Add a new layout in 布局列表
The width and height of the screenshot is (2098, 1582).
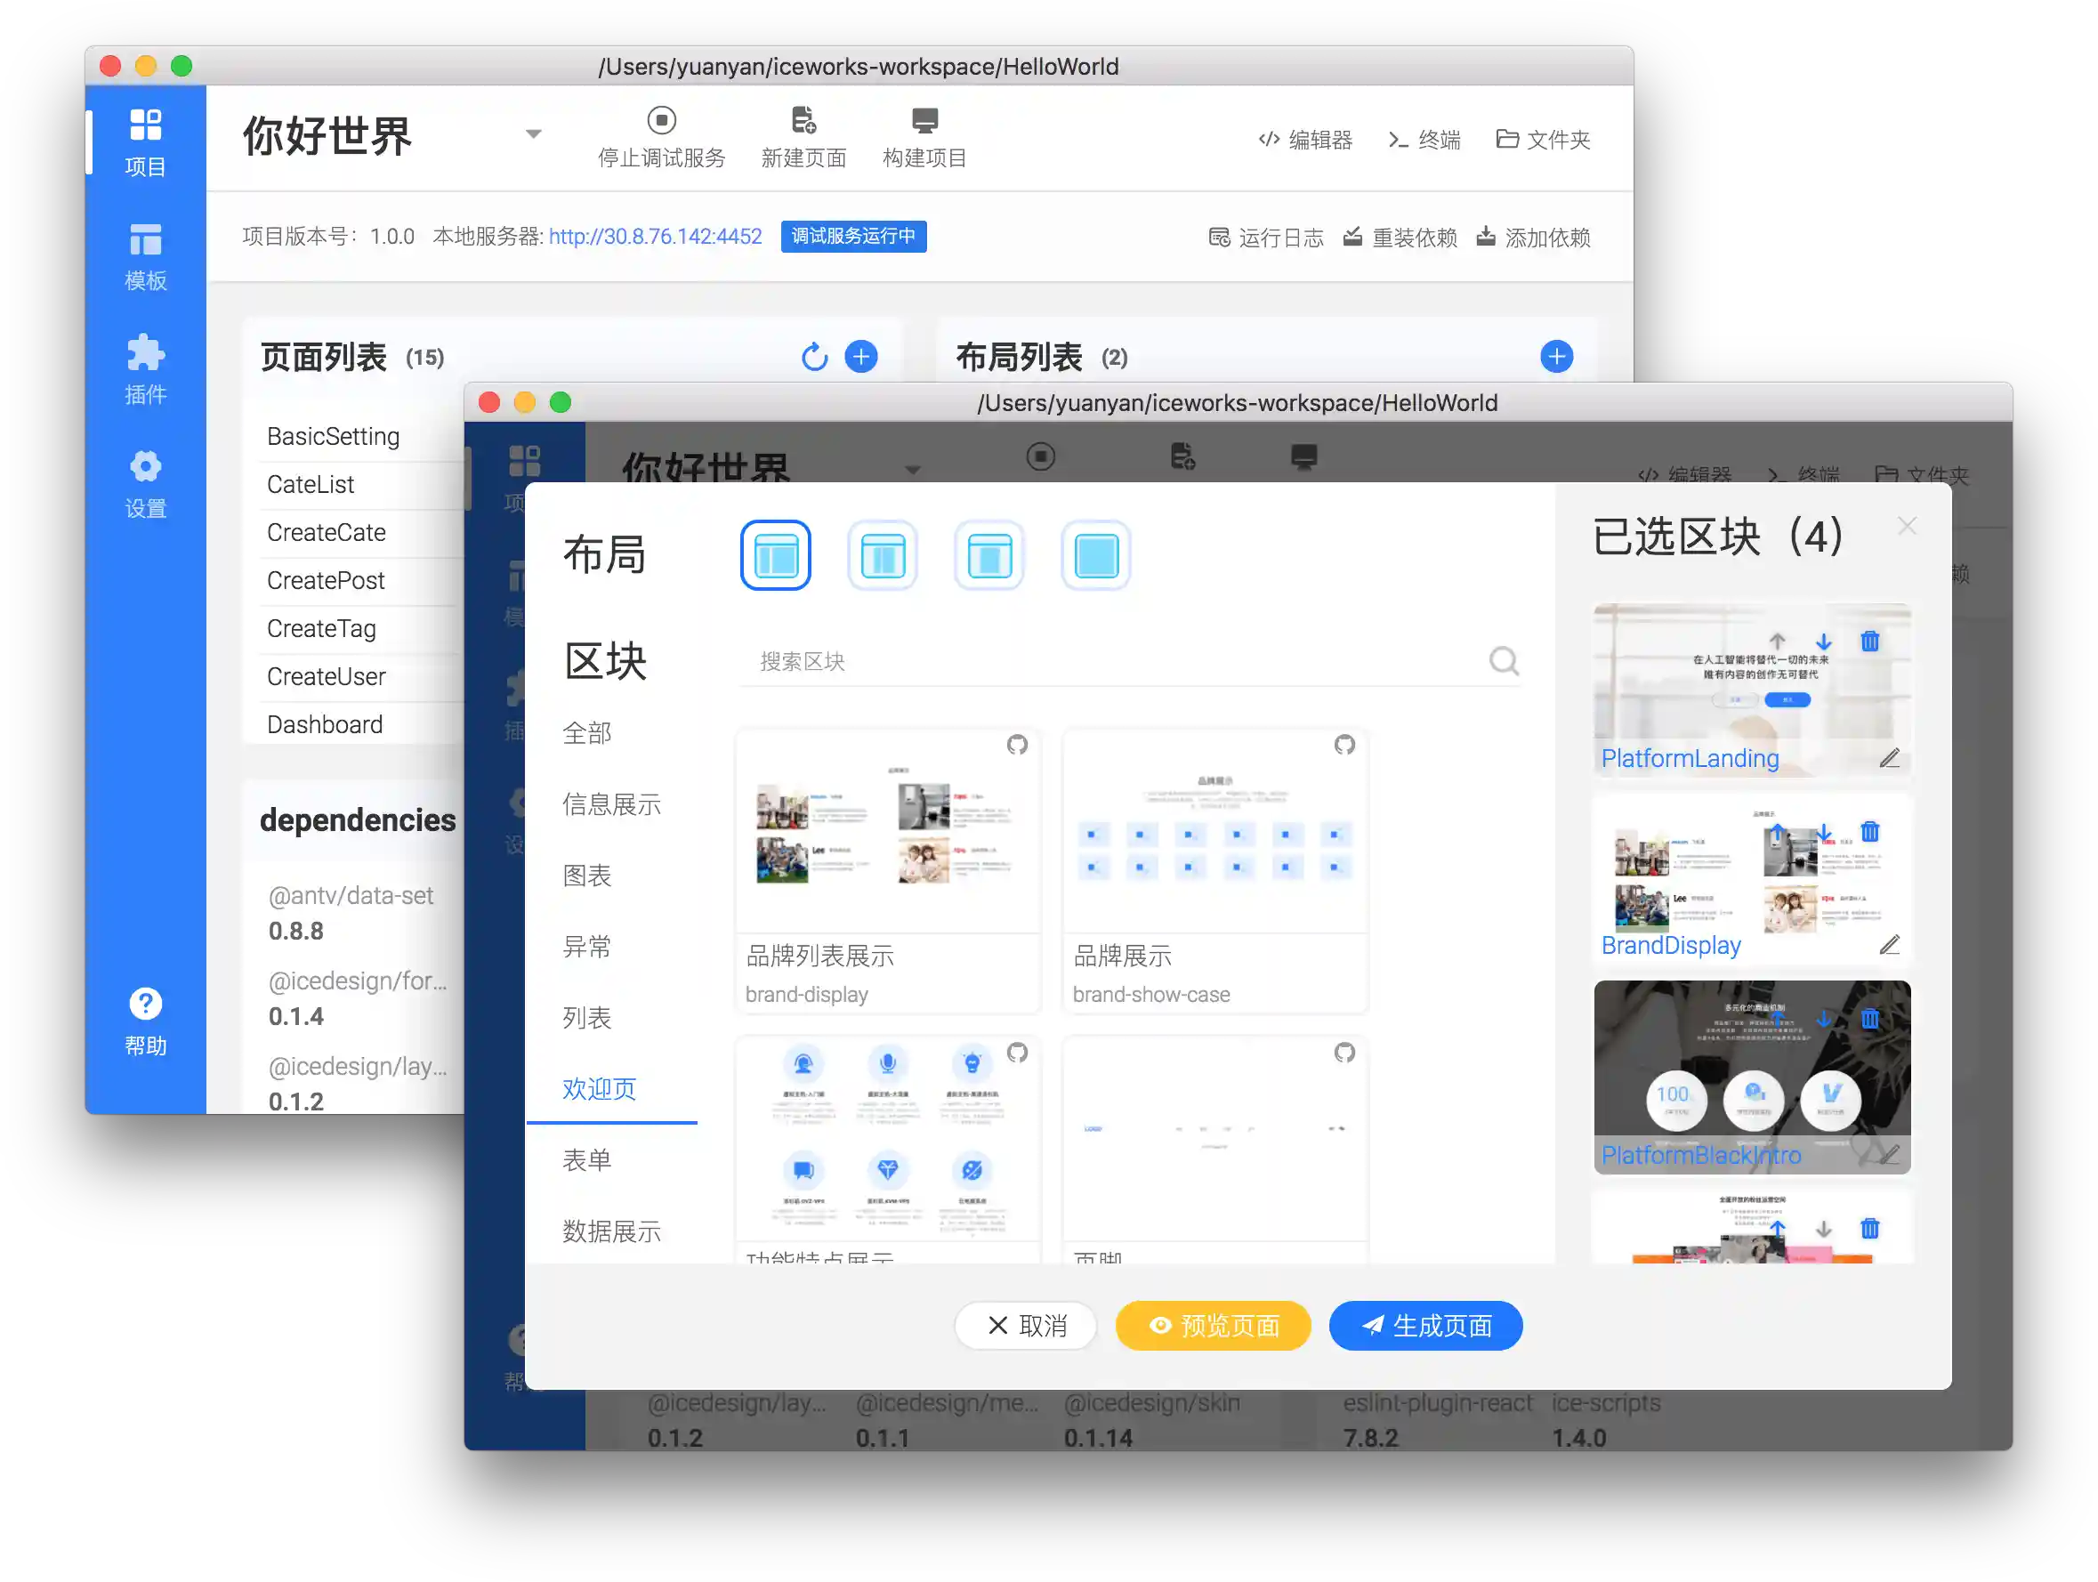pyautogui.click(x=1555, y=357)
